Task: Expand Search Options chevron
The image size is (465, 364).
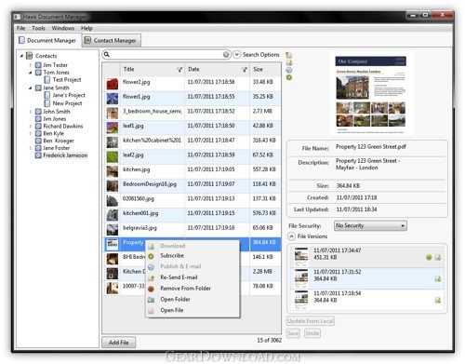Action: pos(236,55)
